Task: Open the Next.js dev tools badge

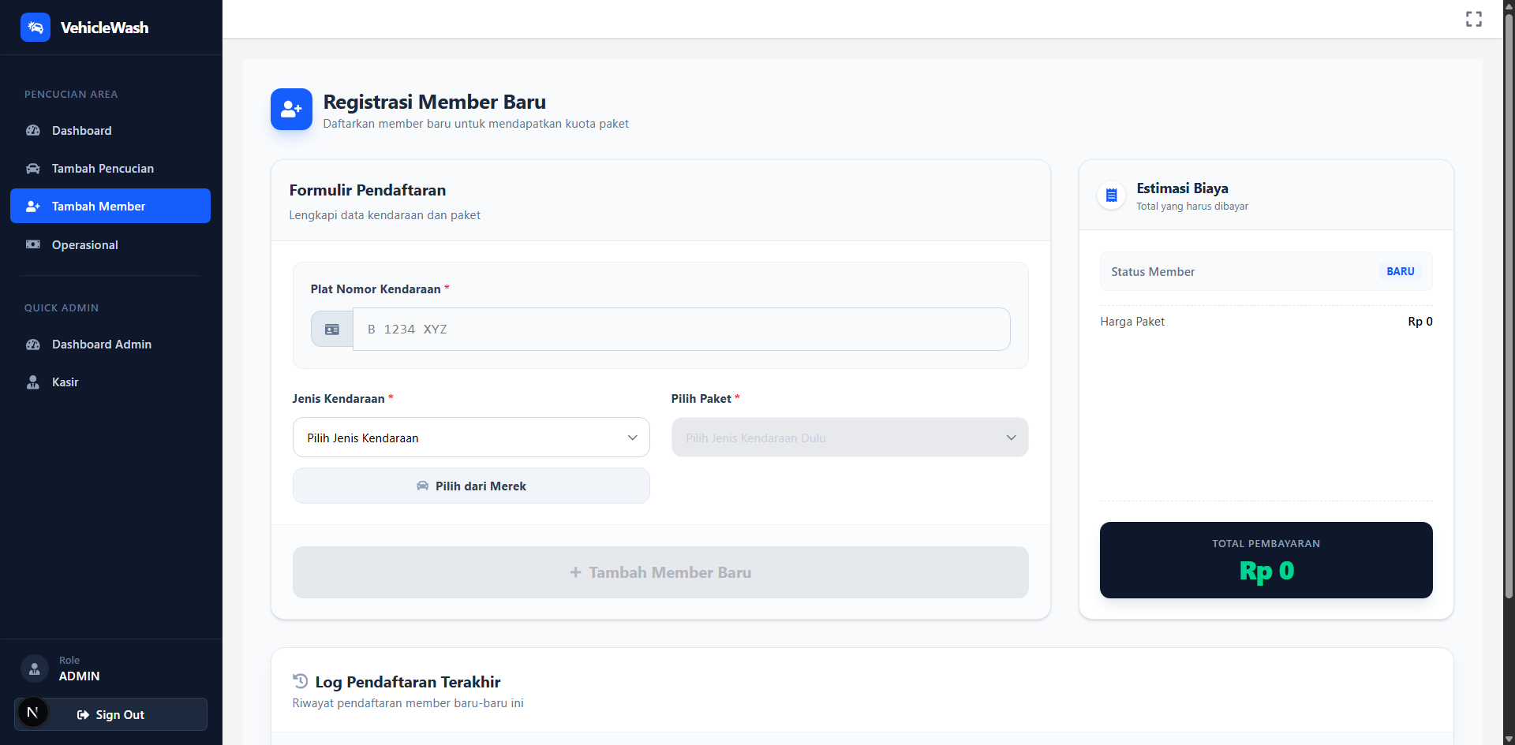Action: (x=33, y=713)
